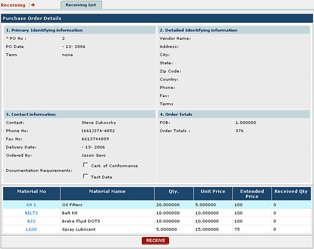The height and width of the screenshot is (249, 314).
Task: Tick the Test Data checkbox
Action: (85, 176)
